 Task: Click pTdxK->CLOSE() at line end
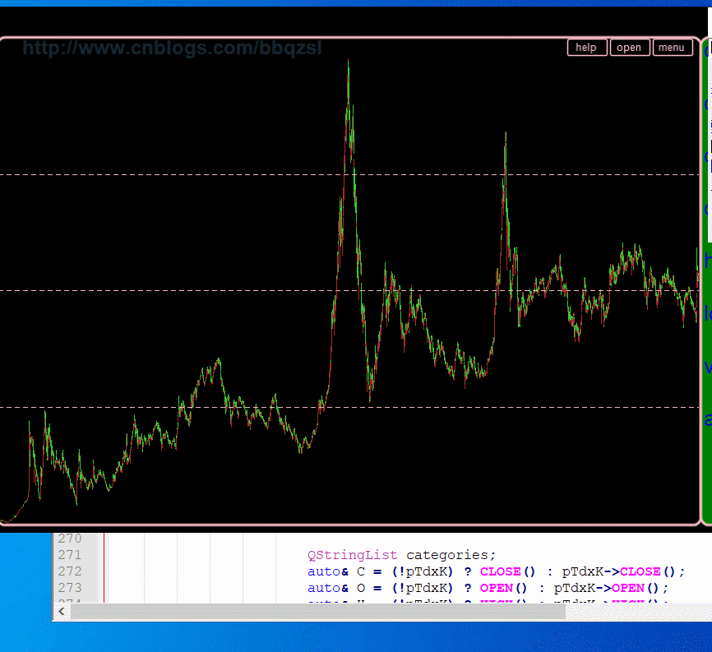618,571
